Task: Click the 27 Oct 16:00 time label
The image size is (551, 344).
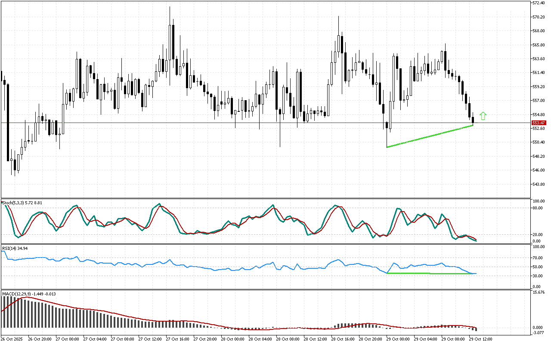Action: tap(178, 339)
